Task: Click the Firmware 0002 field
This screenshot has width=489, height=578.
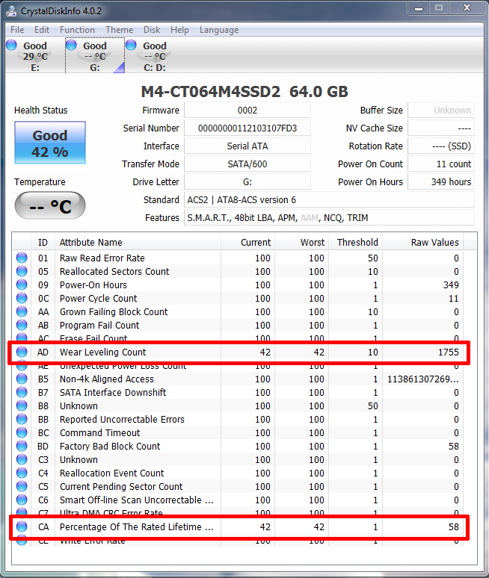Action: [x=247, y=111]
